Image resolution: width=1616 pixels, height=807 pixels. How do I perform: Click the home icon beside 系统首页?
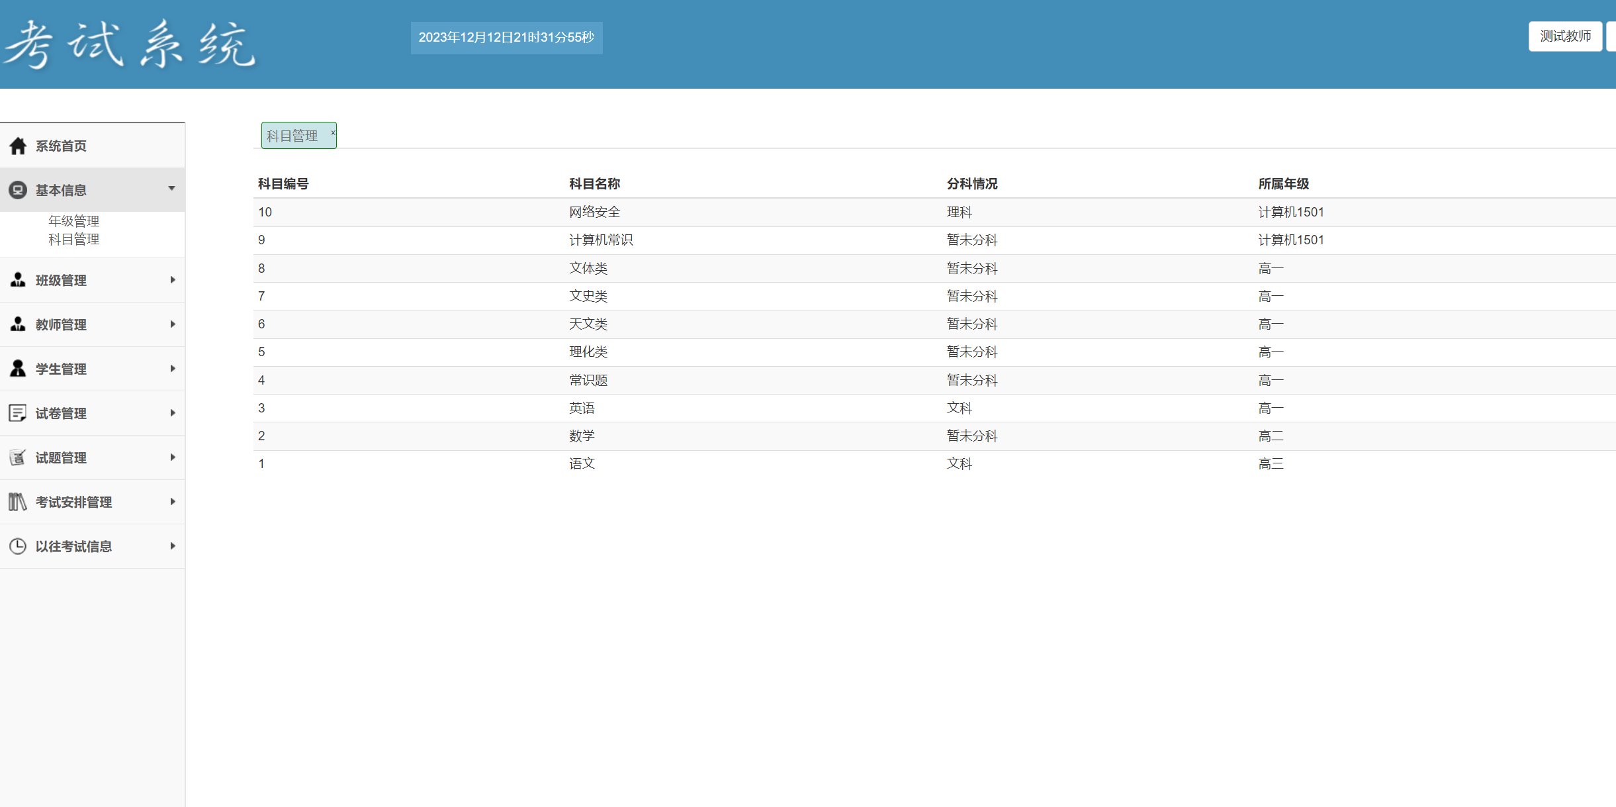[18, 146]
